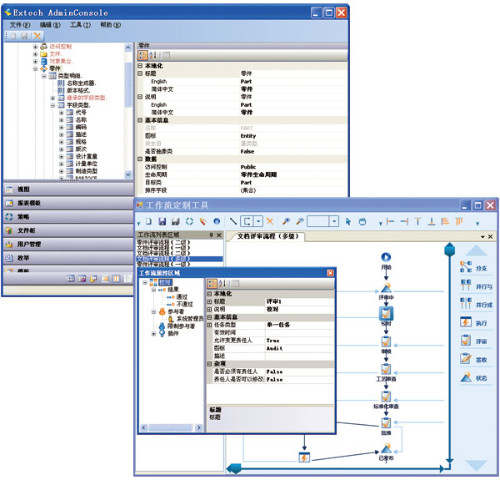500x480 pixels.
Task: Select the 执行 execute node tool
Action: coord(467,322)
